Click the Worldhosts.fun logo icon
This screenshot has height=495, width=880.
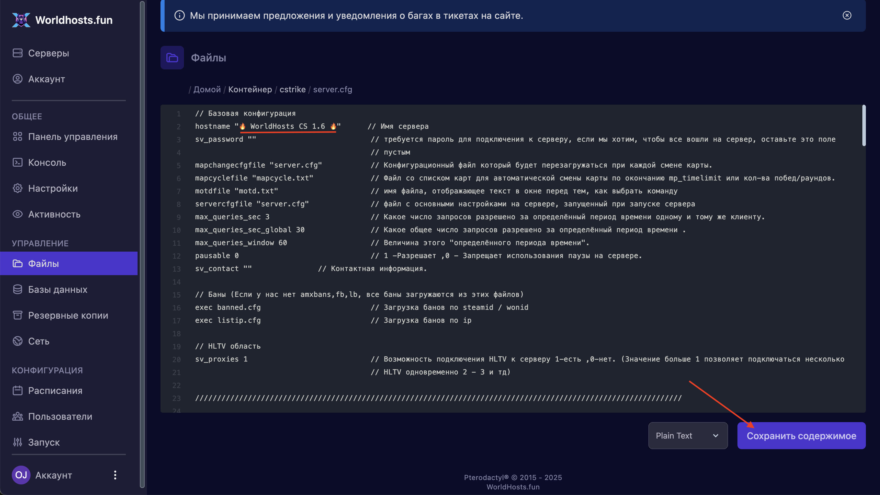click(21, 20)
